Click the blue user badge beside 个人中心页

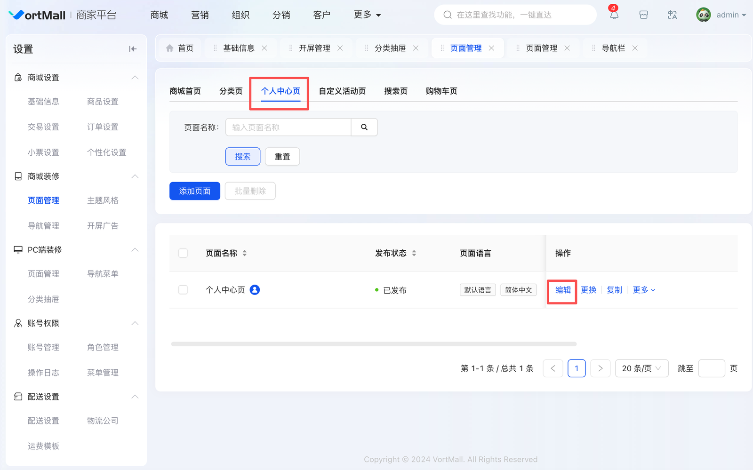tap(255, 290)
